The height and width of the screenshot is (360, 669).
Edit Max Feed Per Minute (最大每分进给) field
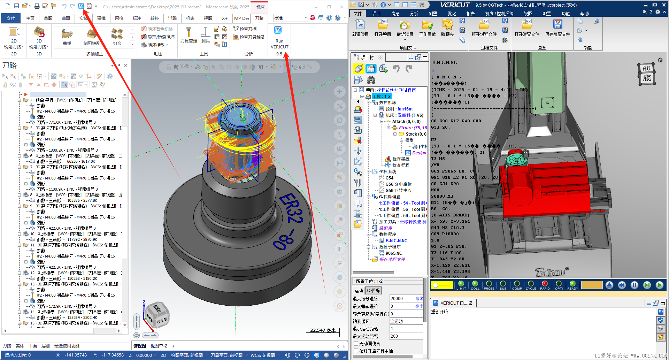pyautogui.click(x=406, y=298)
